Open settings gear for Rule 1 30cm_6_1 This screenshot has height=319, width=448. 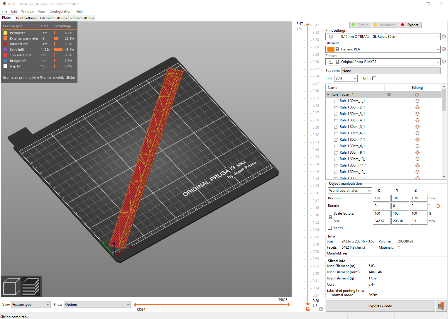(x=417, y=133)
